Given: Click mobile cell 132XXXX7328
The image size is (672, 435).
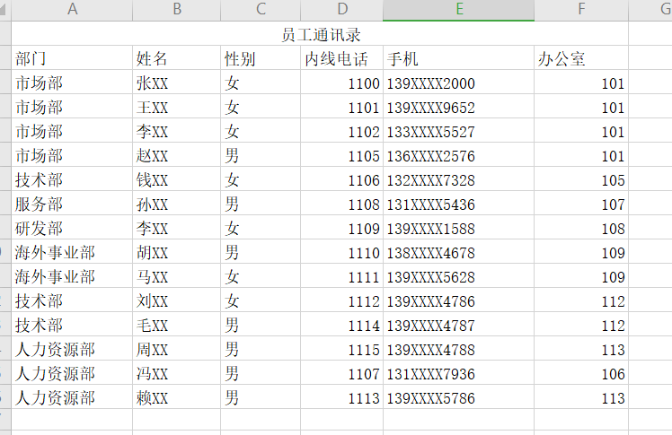Looking at the screenshot, I should (458, 179).
